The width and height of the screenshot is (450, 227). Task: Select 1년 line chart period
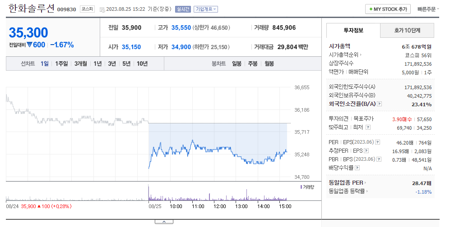[97, 64]
